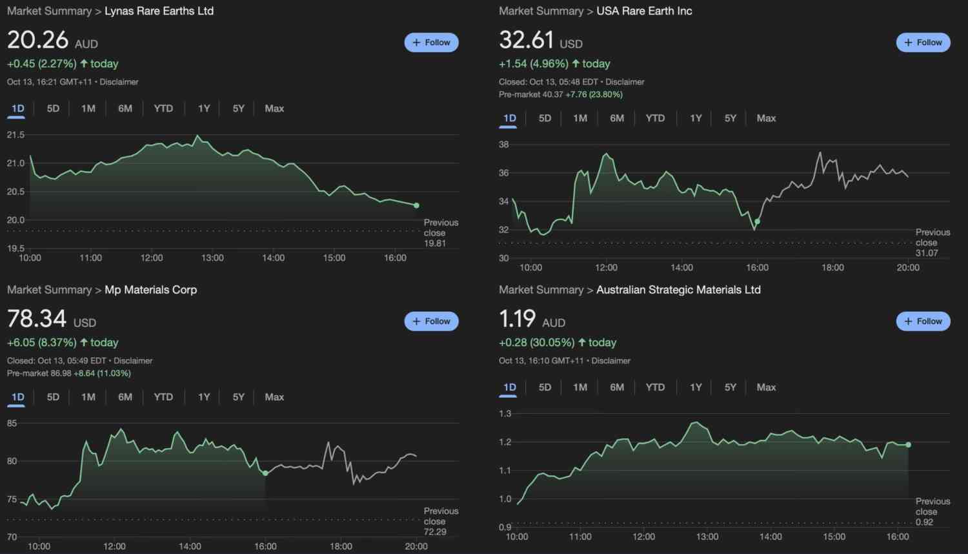This screenshot has width=968, height=554.
Task: Open Market Summary from Lynas breadcrumb
Action: pos(49,11)
